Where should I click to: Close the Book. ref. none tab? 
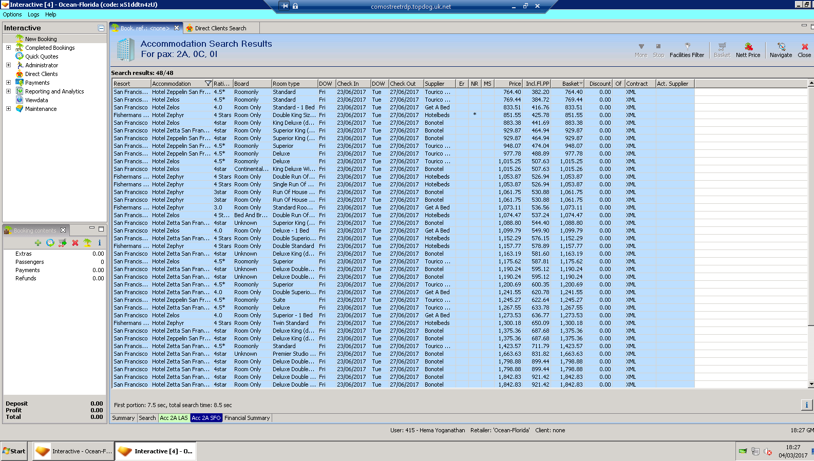pyautogui.click(x=177, y=28)
